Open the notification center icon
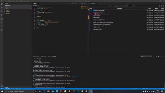165x93 pixels. [x=162, y=91]
